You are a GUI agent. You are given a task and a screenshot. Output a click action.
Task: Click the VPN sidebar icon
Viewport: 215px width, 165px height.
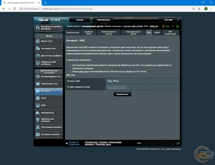coord(38,105)
